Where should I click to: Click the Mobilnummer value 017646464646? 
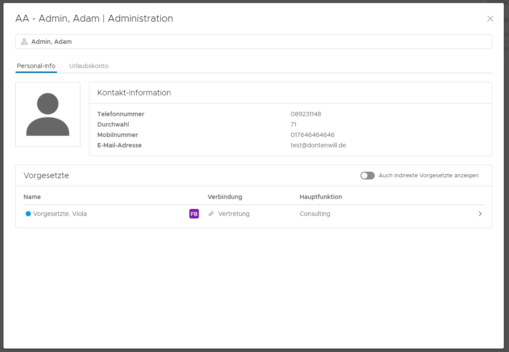[x=312, y=135]
